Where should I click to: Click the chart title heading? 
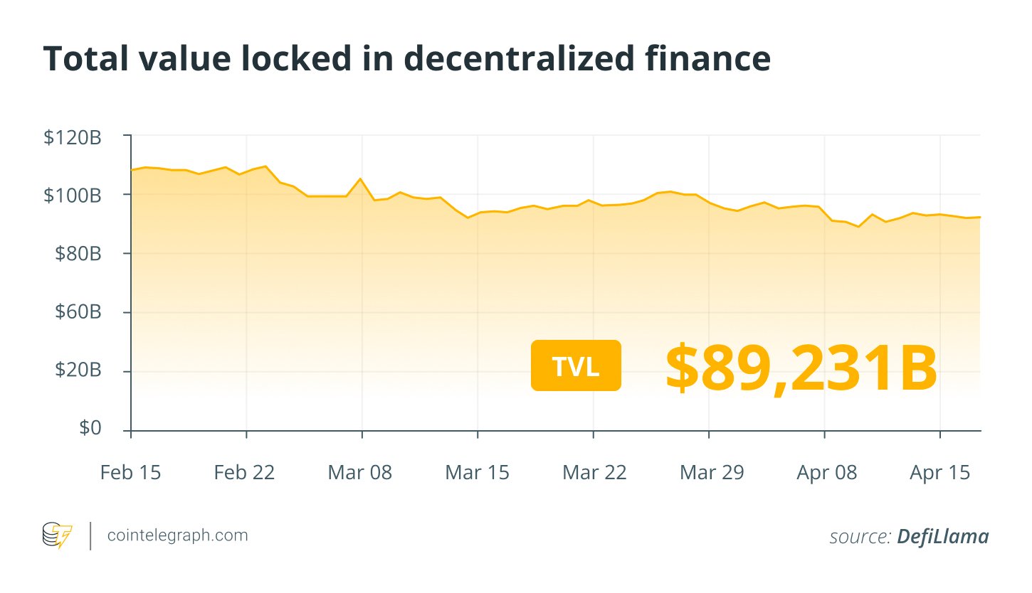tap(406, 60)
